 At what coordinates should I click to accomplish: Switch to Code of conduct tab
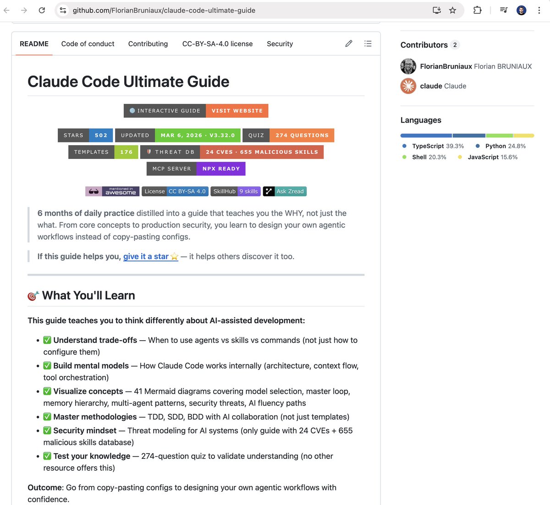pyautogui.click(x=88, y=44)
